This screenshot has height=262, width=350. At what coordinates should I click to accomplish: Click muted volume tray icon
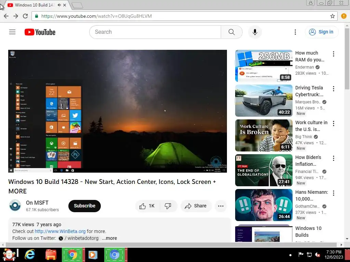(x=318, y=254)
